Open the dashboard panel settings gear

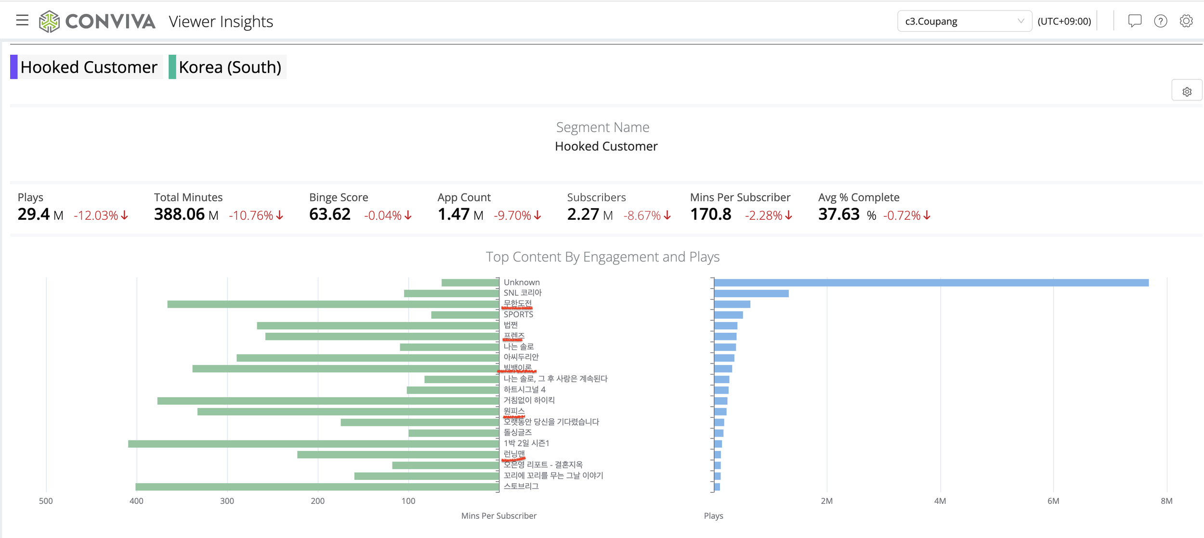1187,92
